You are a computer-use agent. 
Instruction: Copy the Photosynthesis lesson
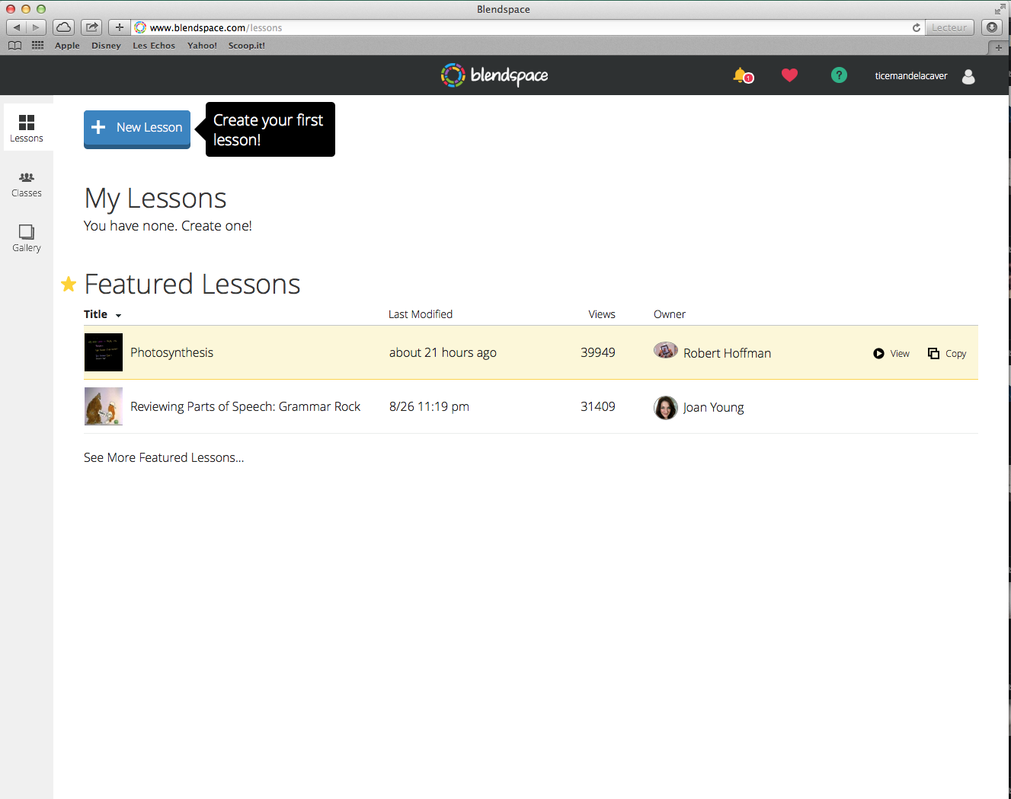[x=947, y=354]
